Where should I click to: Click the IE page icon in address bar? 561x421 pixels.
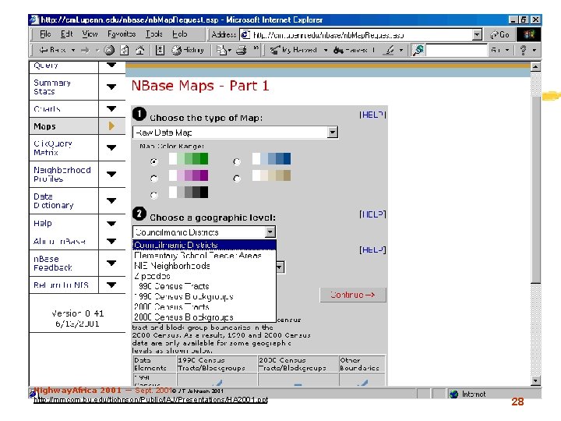click(x=245, y=35)
